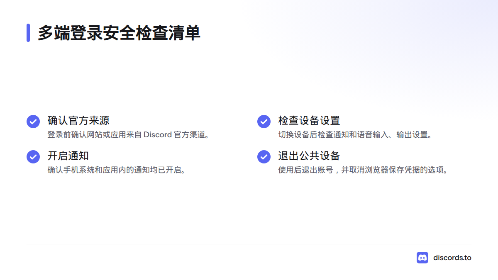This screenshot has width=498, height=280.
Task: Click text 切换设备后检查通知和语音输入、输出设置。
Action: tap(355, 135)
